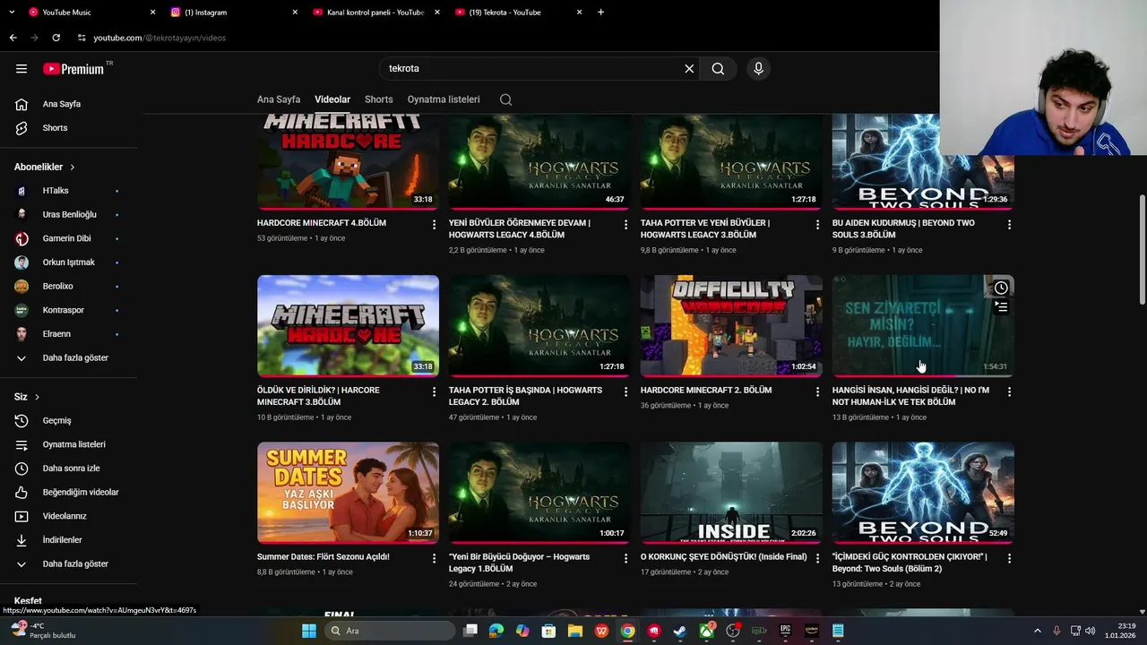Click the volume speaker tray icon
The image size is (1147, 645).
coord(1091,631)
